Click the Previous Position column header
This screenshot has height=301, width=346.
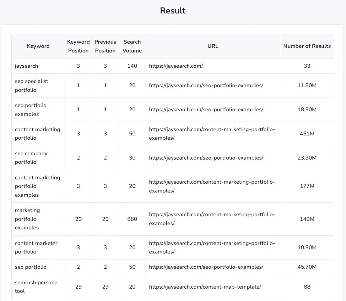(x=105, y=46)
